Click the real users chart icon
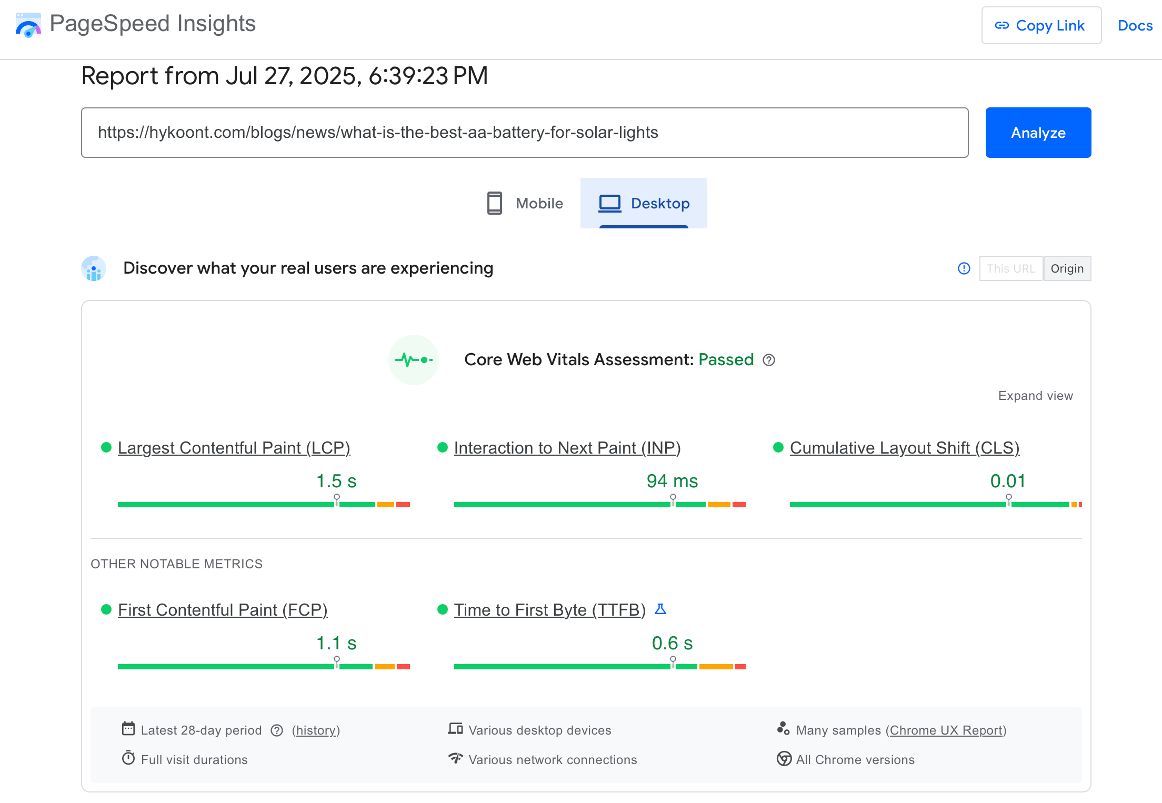The height and width of the screenshot is (803, 1162). point(94,268)
